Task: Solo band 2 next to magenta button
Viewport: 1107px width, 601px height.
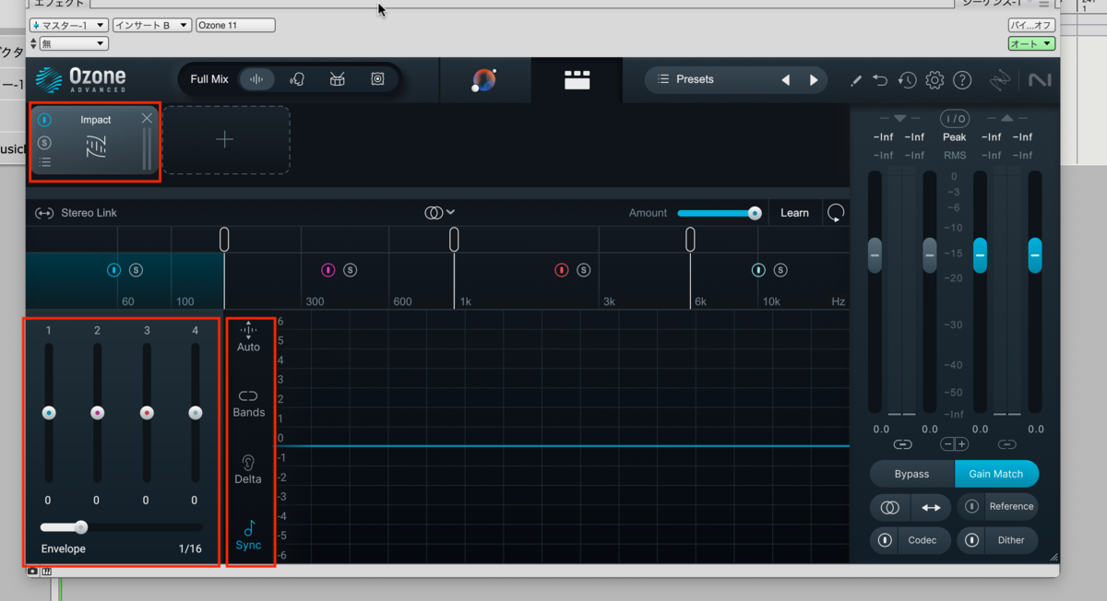Action: click(350, 270)
